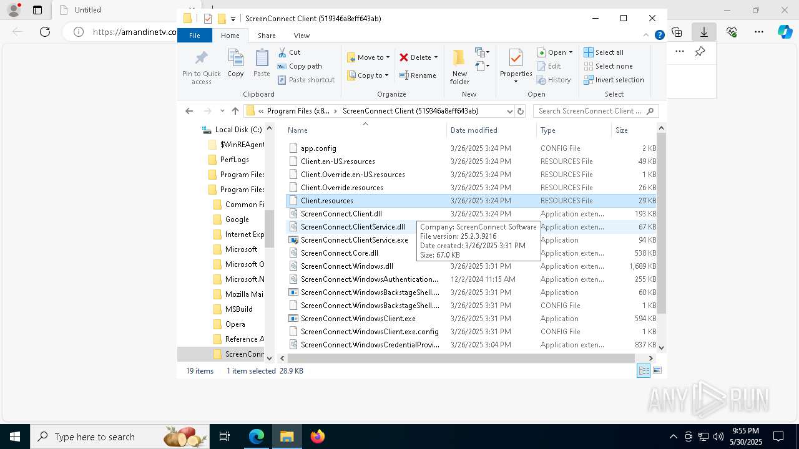Screen dimensions: 799x449
Task: Click horizontal scrollbar of file list
Action: 461,358
